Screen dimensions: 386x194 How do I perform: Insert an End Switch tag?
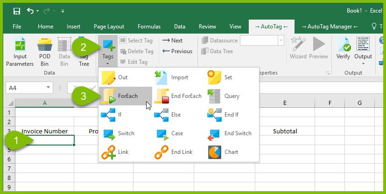[x=232, y=133]
